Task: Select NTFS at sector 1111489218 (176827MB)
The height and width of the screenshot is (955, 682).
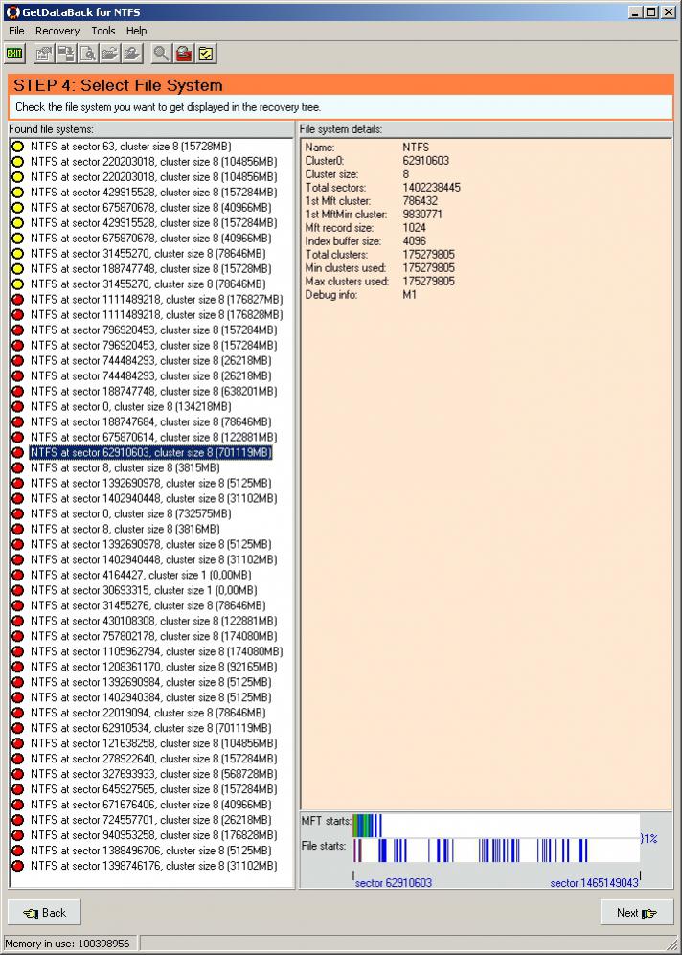Action: (156, 299)
